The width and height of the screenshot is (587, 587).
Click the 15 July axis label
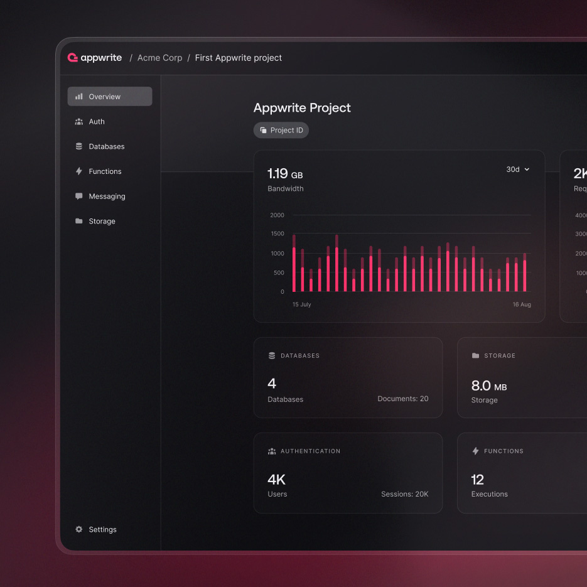tap(302, 304)
